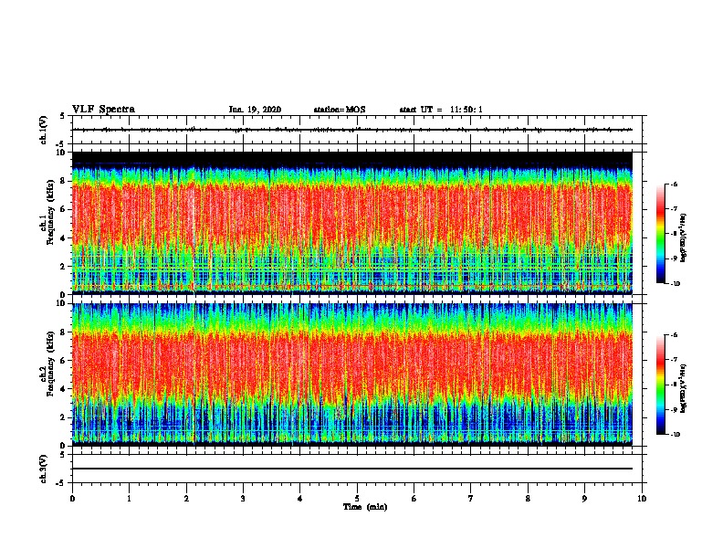Viewport: 723px width, 559px height.
Task: Click the "-6" label on ch.1 colorbar
Action: [x=674, y=185]
